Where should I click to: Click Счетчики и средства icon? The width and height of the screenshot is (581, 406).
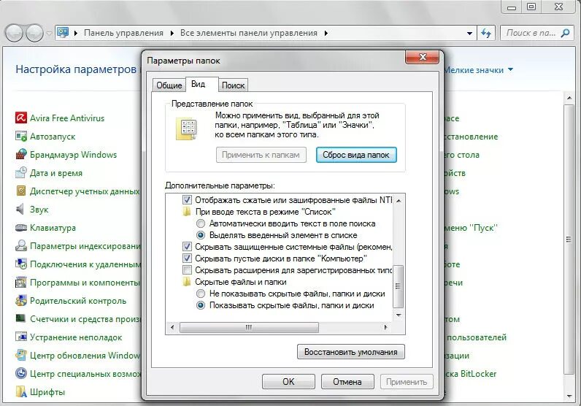pos(20,318)
